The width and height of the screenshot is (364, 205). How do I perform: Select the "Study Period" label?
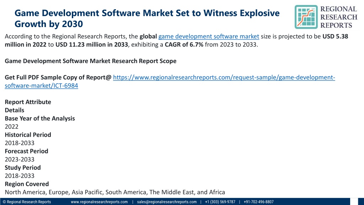point(23,168)
